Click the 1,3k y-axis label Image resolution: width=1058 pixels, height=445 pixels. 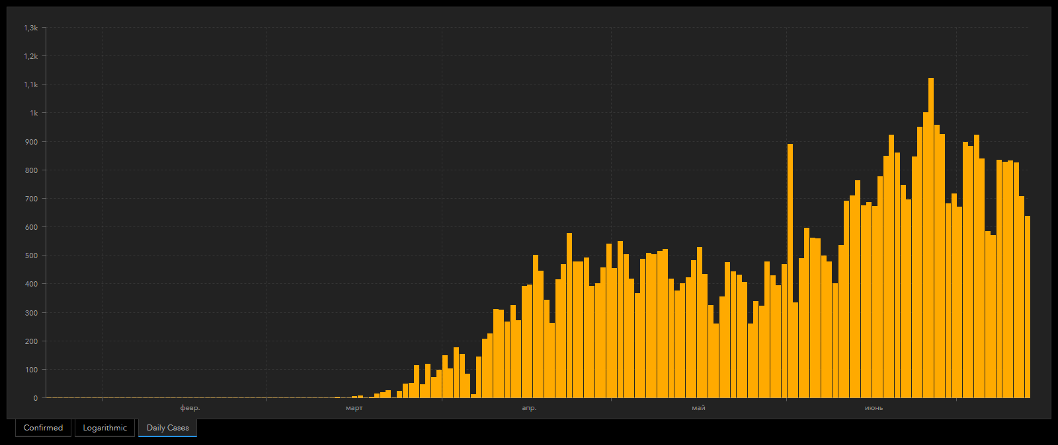point(31,28)
